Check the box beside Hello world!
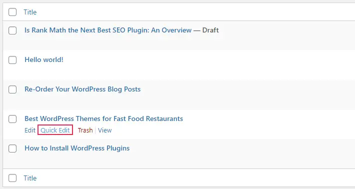355x189 pixels. (x=12, y=60)
